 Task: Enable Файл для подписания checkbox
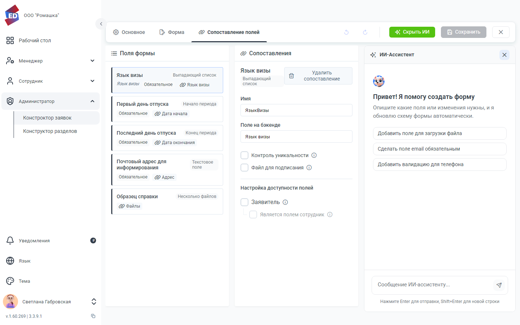[244, 168]
